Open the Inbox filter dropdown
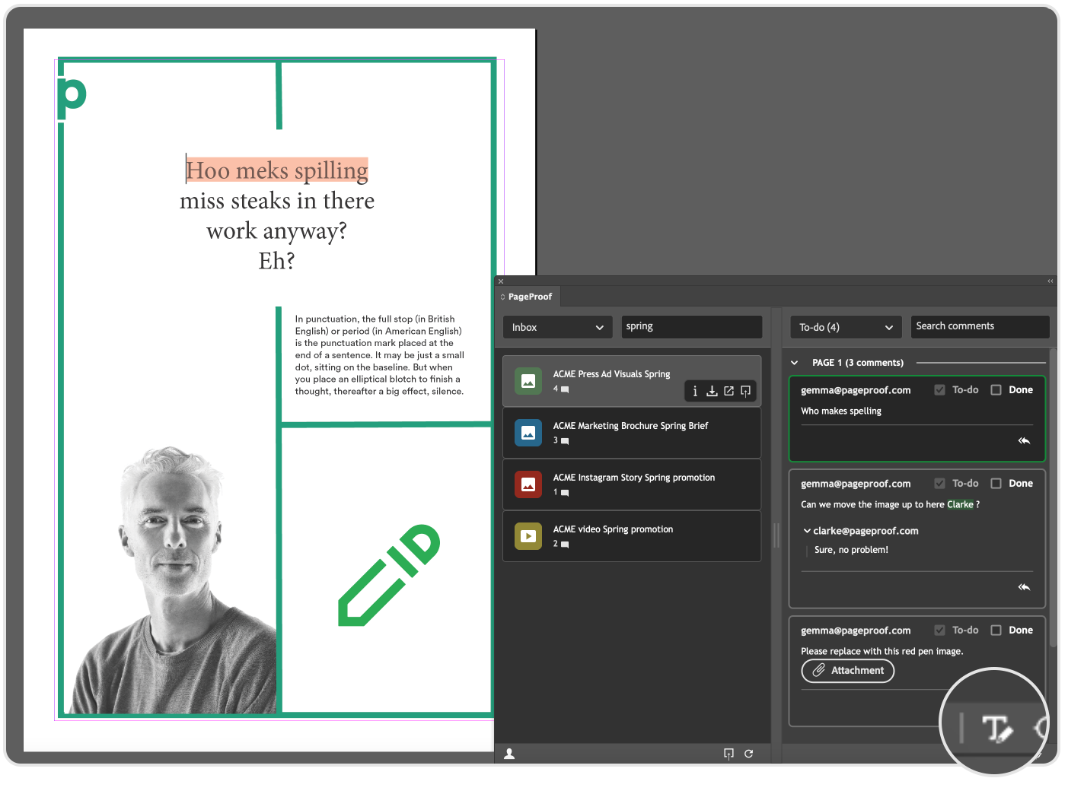 tap(557, 327)
